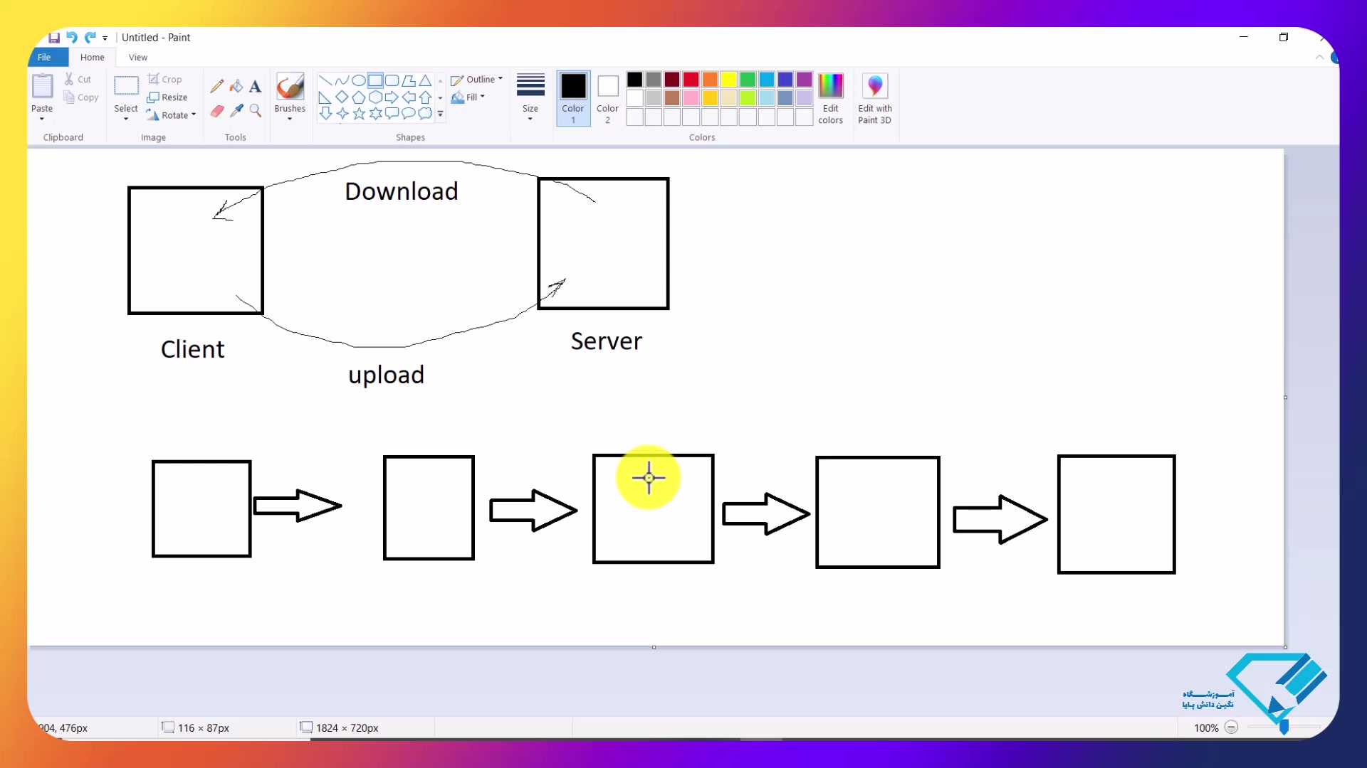1367x768 pixels.
Task: Open the Outline dropdown
Action: [477, 80]
